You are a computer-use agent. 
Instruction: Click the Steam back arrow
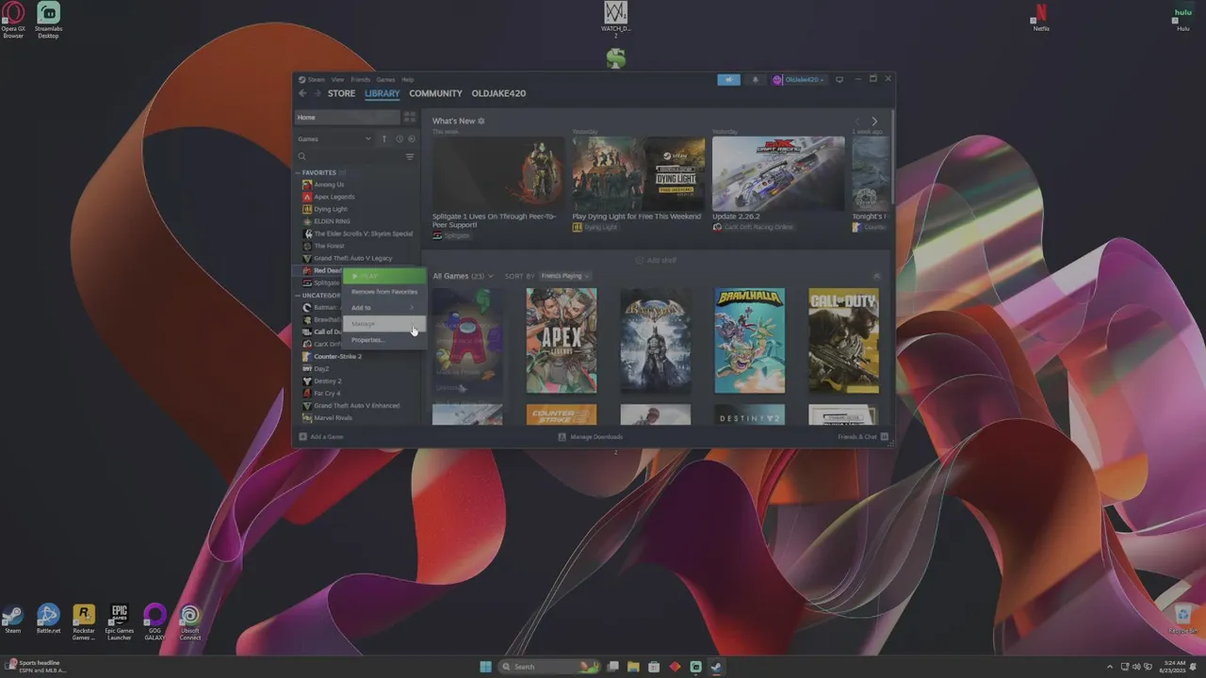(x=302, y=93)
